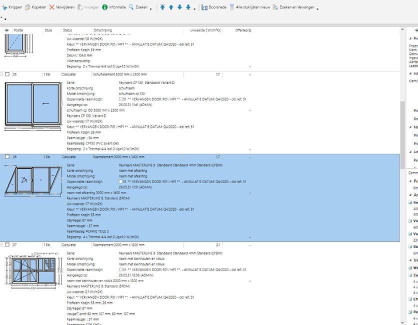Move position to top with first blue arrow
This screenshot has height=325, width=418.
coord(162,7)
